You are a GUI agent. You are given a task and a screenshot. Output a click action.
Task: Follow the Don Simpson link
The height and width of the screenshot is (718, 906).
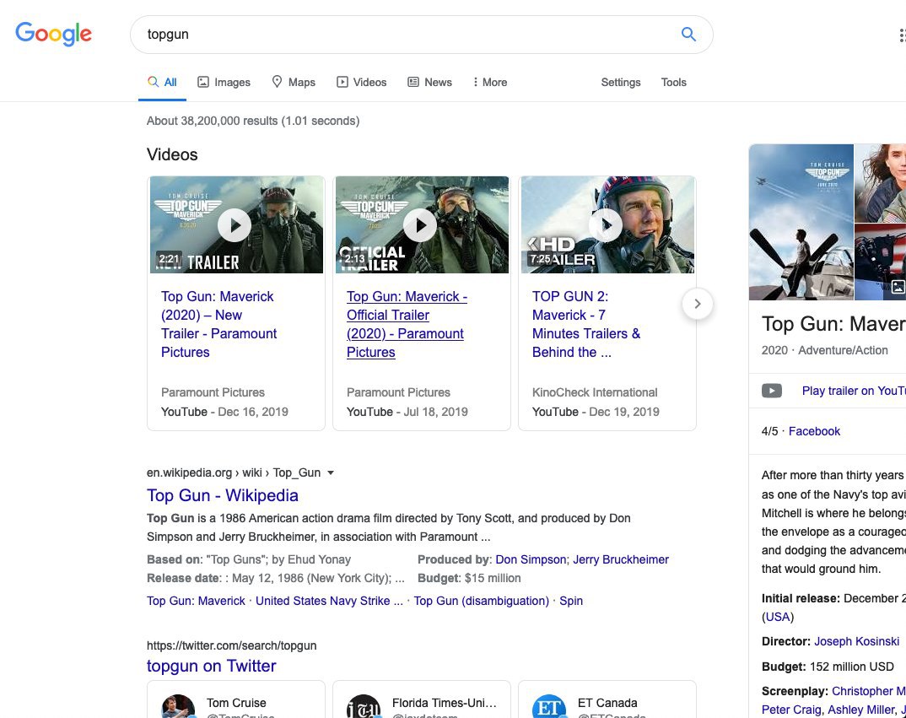coord(531,559)
